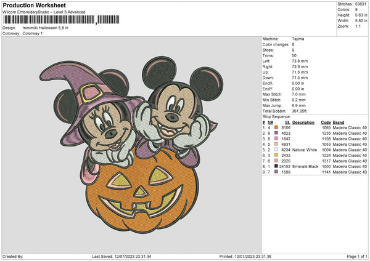Click the Stitches value '53831'
Screen dimensions: 370x261
pyautogui.click(x=361, y=4)
